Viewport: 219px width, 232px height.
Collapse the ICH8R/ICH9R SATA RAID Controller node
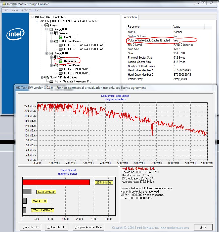point(37,21)
